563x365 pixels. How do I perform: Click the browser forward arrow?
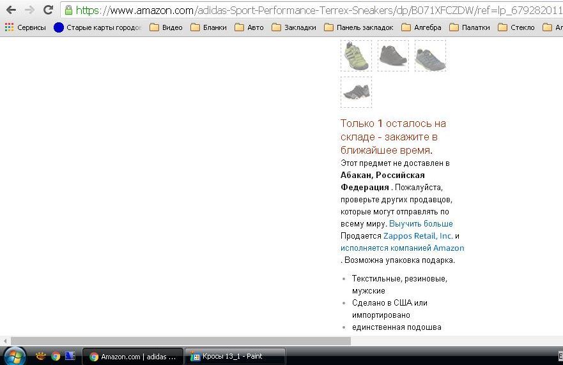[x=29, y=10]
